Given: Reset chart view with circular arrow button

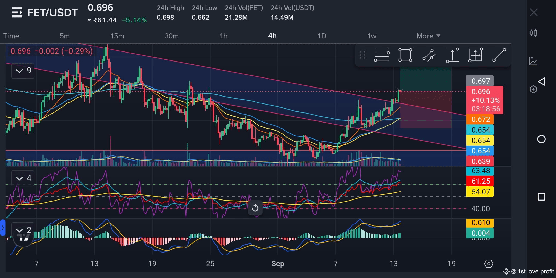Looking at the screenshot, I should 255,208.
